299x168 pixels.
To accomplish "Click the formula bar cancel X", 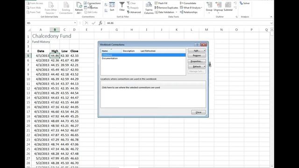I will 86,23.
